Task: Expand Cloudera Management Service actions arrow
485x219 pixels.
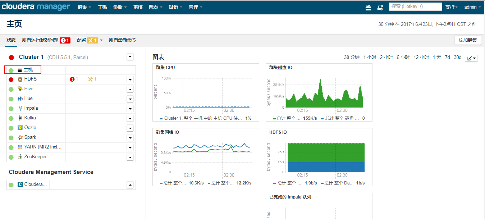Action: (130, 185)
